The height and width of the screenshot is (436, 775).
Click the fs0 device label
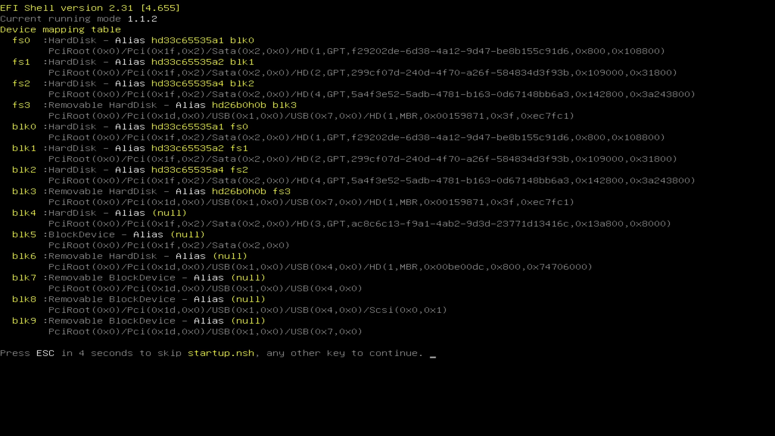click(x=21, y=40)
